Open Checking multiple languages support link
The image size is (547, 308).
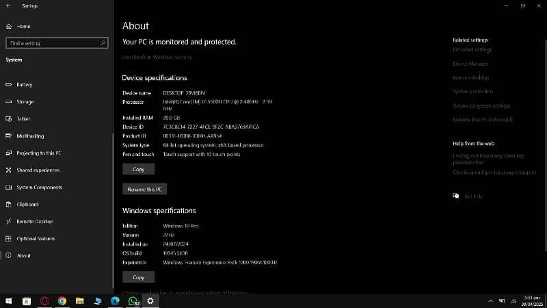(x=494, y=172)
